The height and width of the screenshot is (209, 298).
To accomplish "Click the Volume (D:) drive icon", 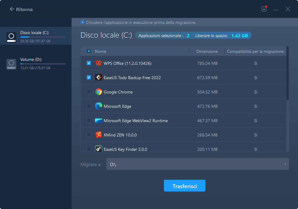I will (11, 64).
